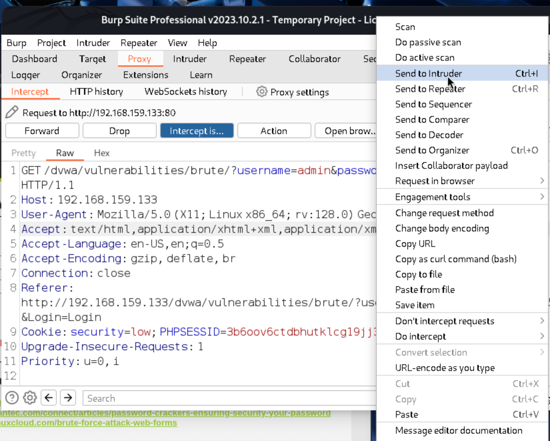Open the Dashboard tab
This screenshot has height=441, width=550.
tap(35, 59)
